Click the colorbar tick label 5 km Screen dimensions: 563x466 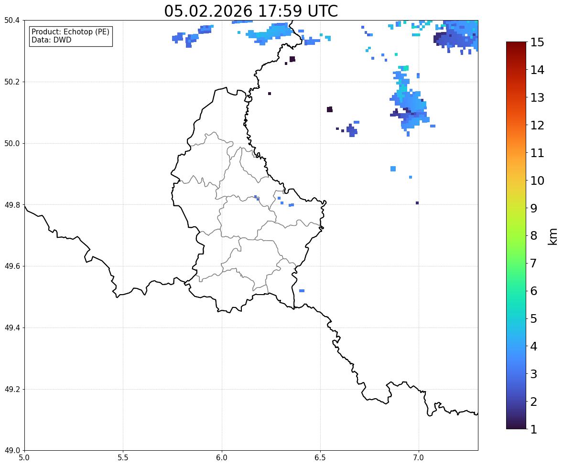click(x=534, y=318)
